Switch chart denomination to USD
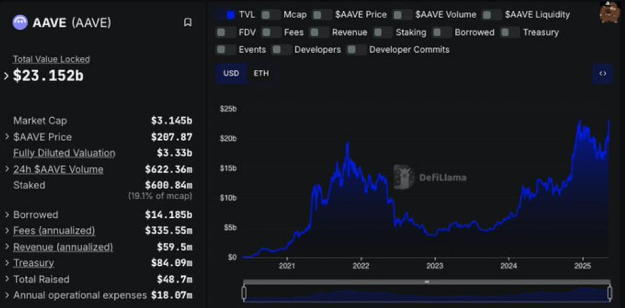This screenshot has height=308, width=625. 231,73
